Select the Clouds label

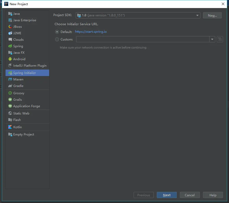pyautogui.click(x=18, y=39)
